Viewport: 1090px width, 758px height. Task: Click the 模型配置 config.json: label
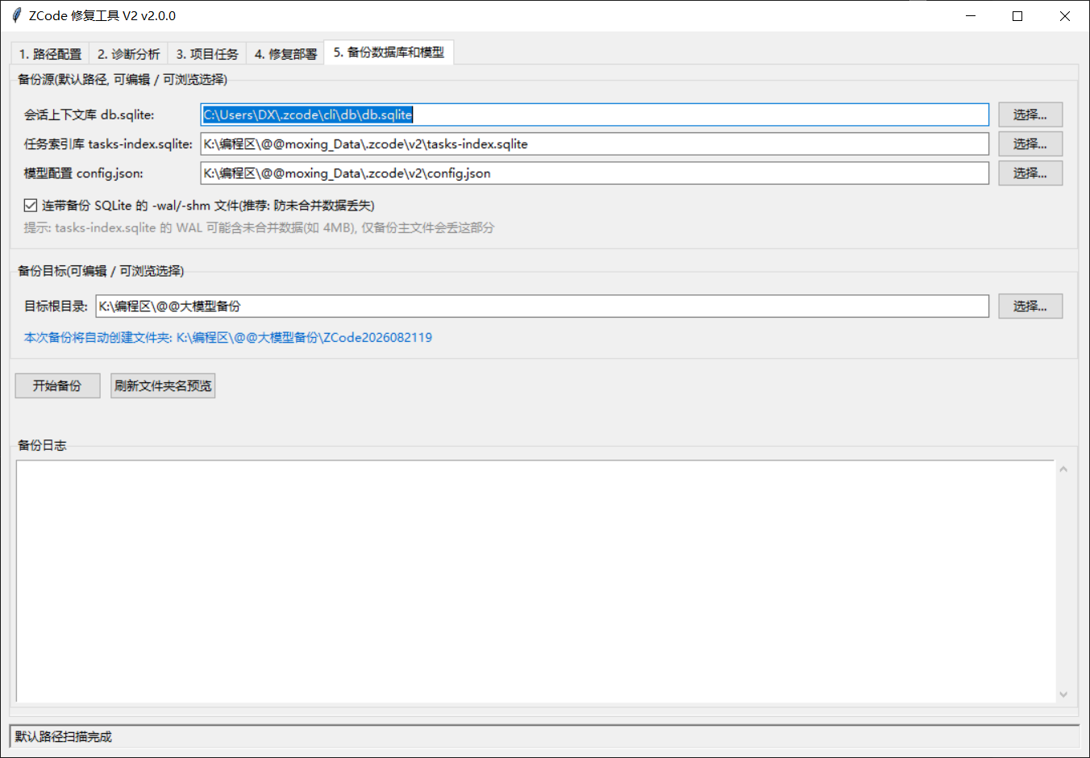tap(84, 173)
